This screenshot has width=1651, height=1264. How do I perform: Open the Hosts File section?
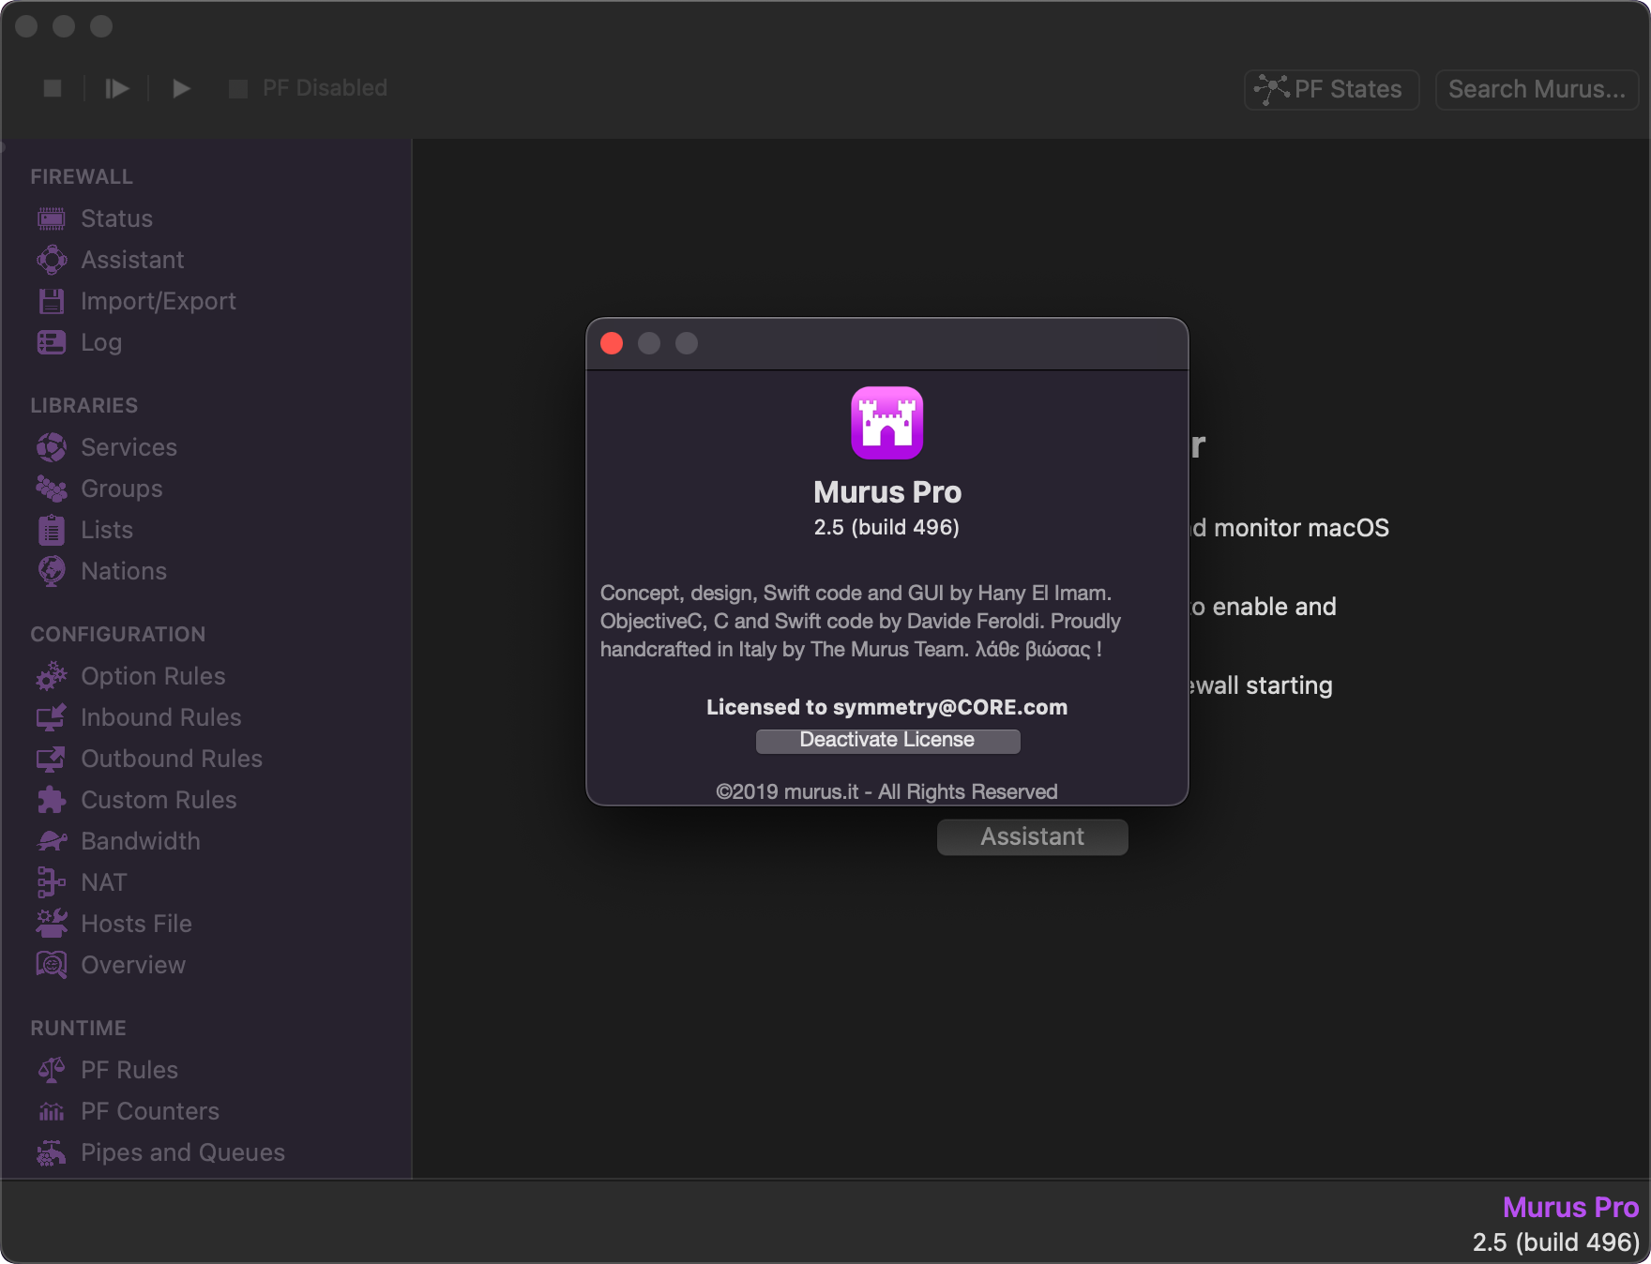coord(136,924)
